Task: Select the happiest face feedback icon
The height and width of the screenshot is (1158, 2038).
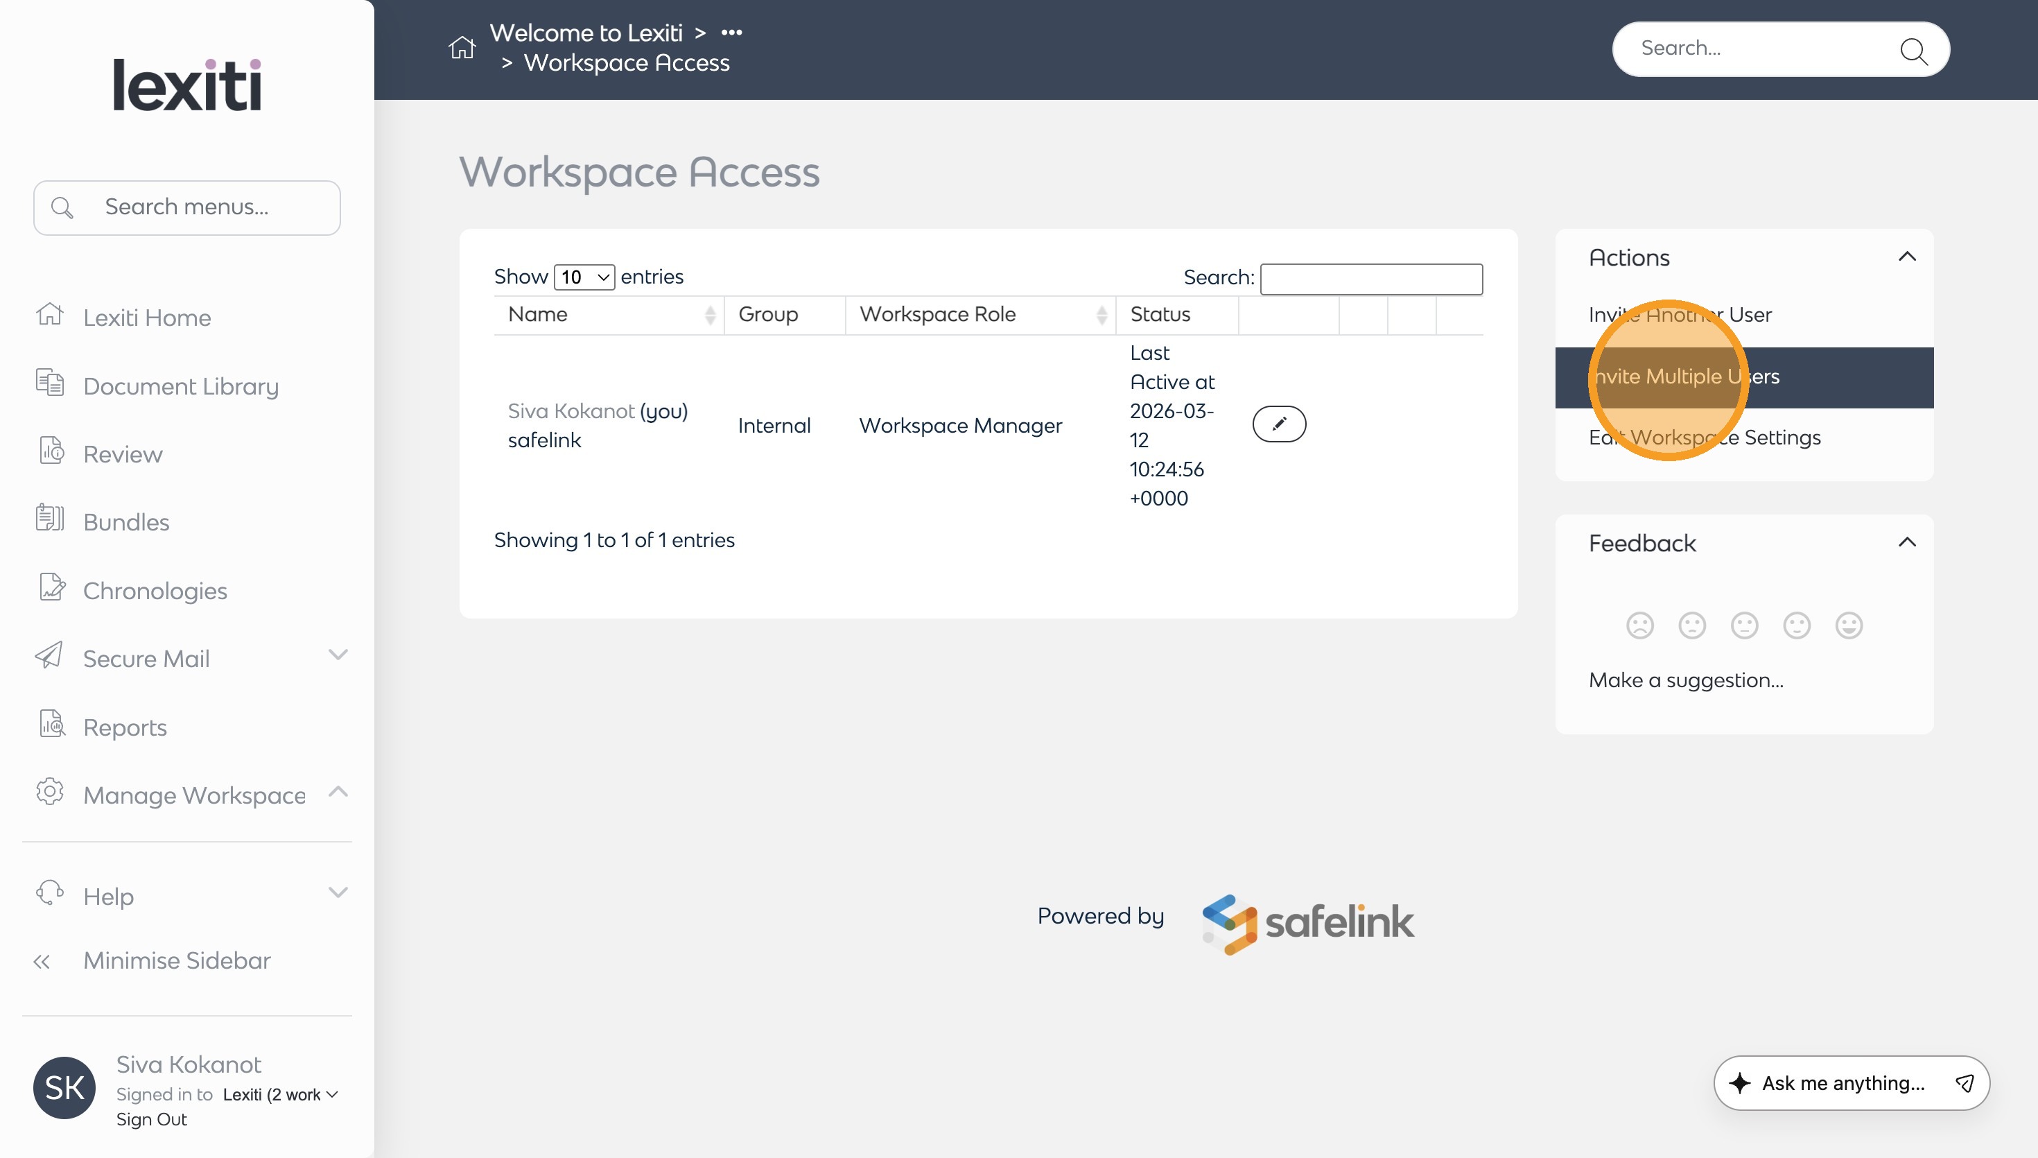Action: click(x=1848, y=625)
